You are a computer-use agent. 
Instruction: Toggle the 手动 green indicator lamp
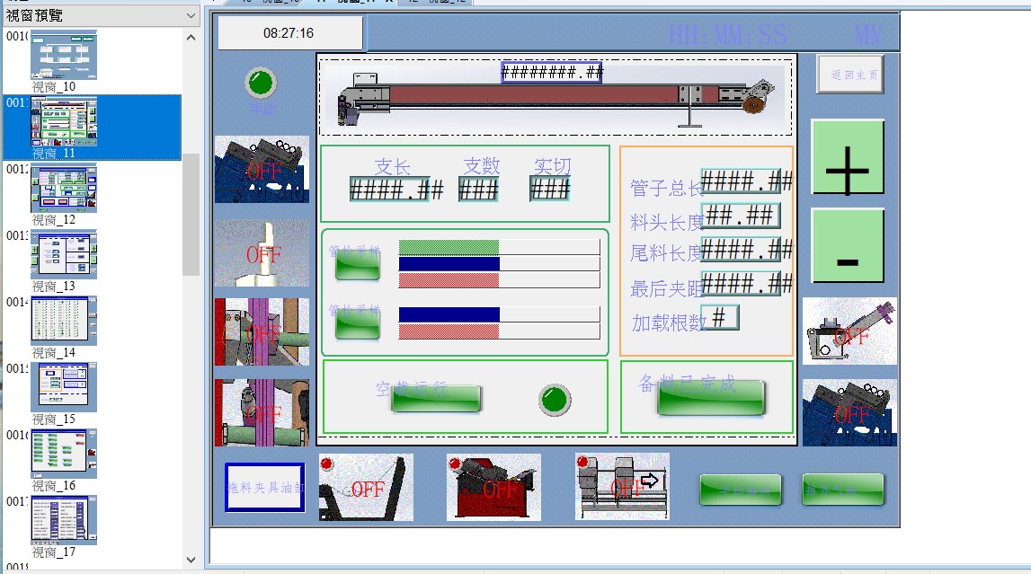[261, 84]
